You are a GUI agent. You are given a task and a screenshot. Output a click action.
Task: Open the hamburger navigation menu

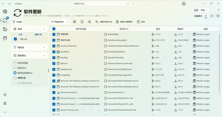pyautogui.click(x=10, y=4)
